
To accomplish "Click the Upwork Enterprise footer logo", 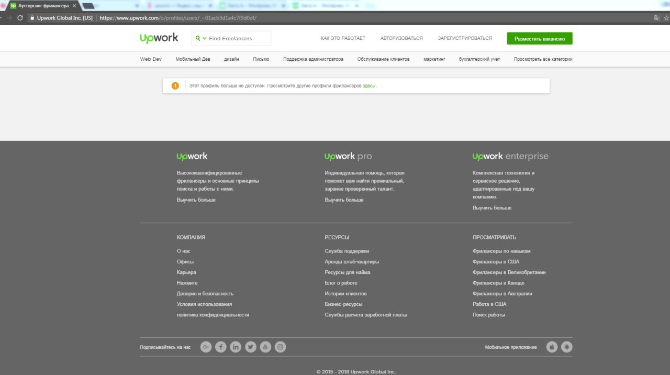I will tap(510, 156).
